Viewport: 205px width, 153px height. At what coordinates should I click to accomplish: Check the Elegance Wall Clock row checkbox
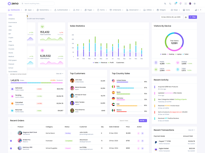point(11,133)
